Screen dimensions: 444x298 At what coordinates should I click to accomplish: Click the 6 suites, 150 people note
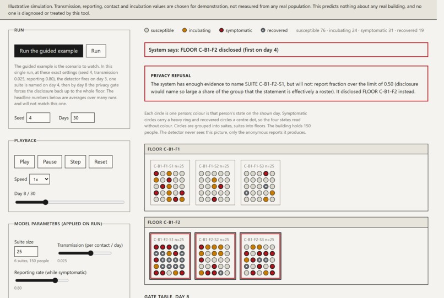31,261
